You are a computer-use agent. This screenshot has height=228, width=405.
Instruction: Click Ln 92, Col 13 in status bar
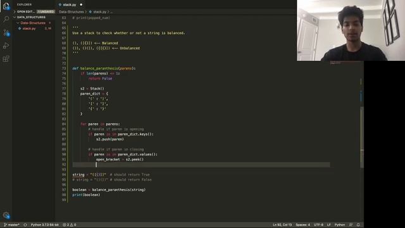click(282, 225)
